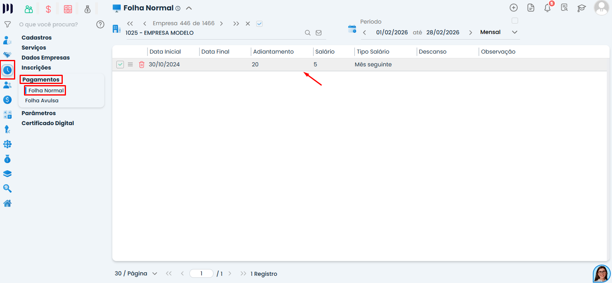Image resolution: width=612 pixels, height=283 pixels.
Task: Open the Mensal period dropdown
Action: tap(499, 32)
